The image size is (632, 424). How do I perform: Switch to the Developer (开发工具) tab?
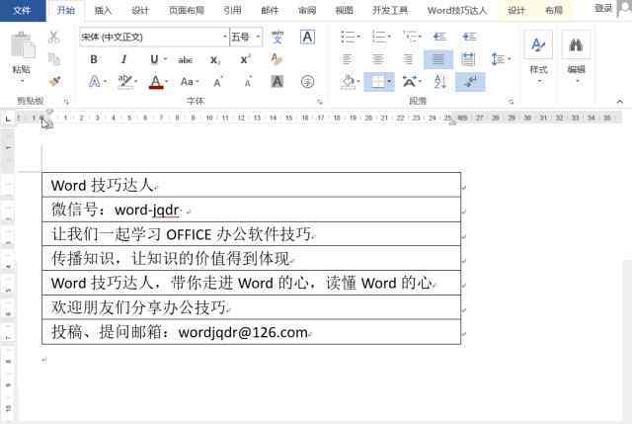pos(390,11)
